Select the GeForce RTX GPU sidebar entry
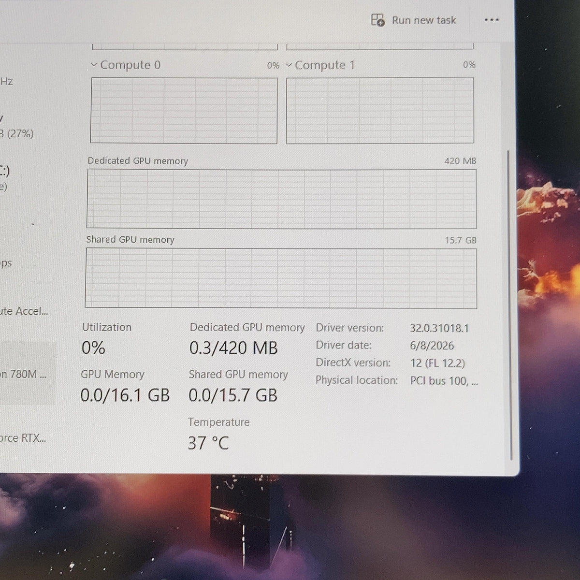The height and width of the screenshot is (580, 580). click(23, 438)
